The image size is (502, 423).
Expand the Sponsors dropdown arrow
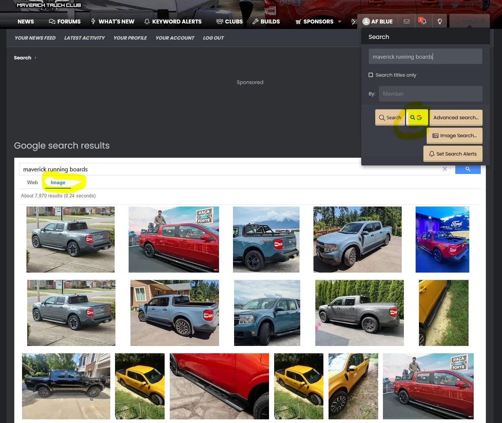click(340, 22)
